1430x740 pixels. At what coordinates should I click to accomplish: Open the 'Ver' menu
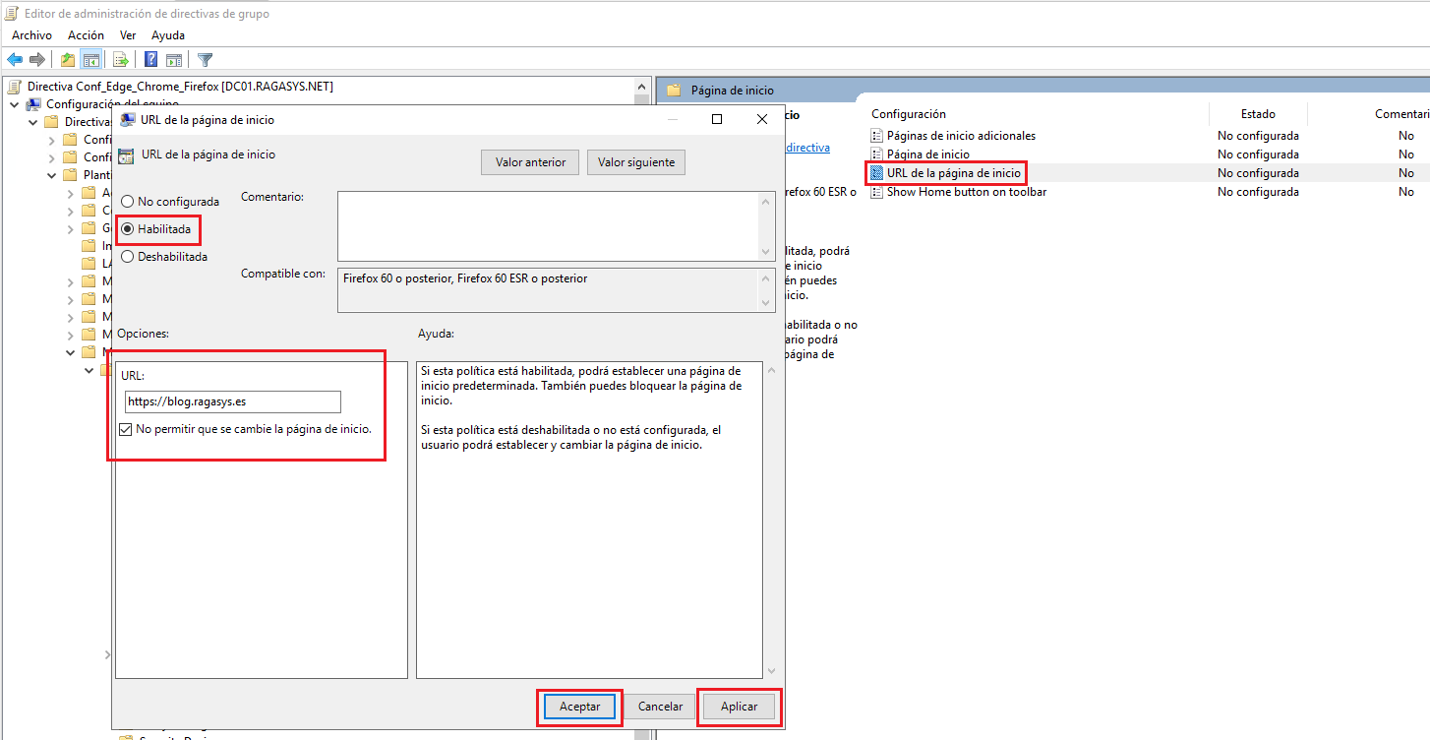[127, 34]
